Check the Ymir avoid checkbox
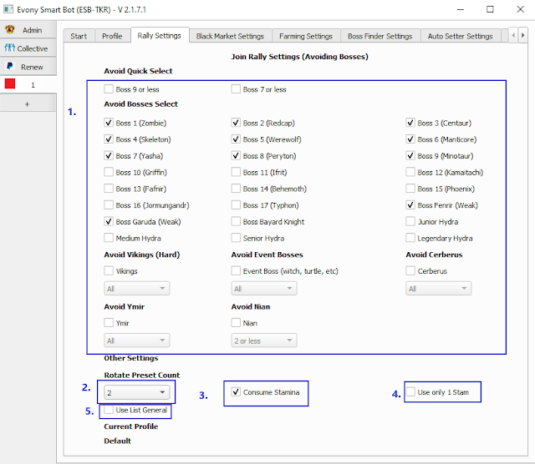 109,323
